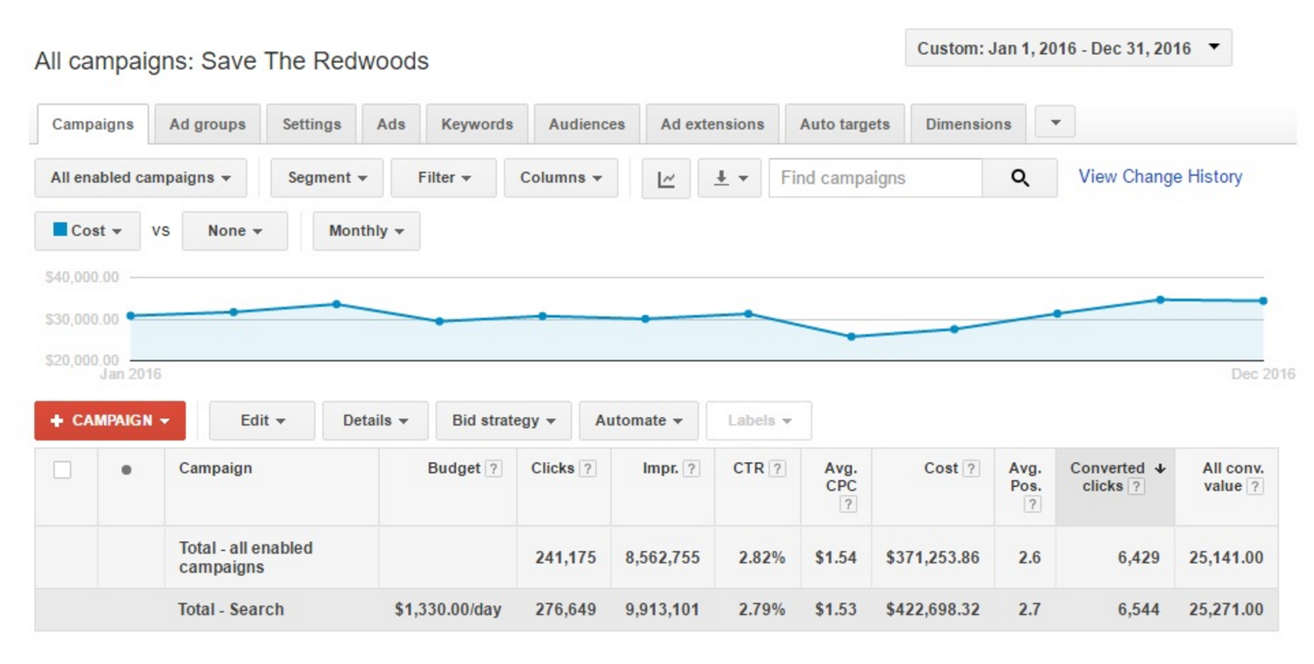The height and width of the screenshot is (664, 1314).
Task: Open the Filter dropdown
Action: [444, 178]
